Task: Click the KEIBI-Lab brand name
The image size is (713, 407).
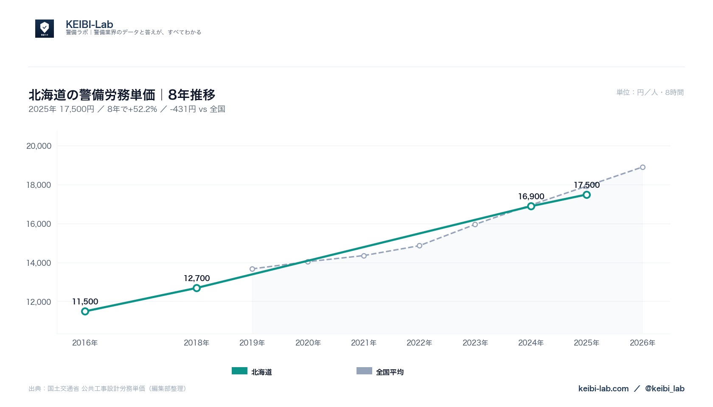Action: [90, 24]
